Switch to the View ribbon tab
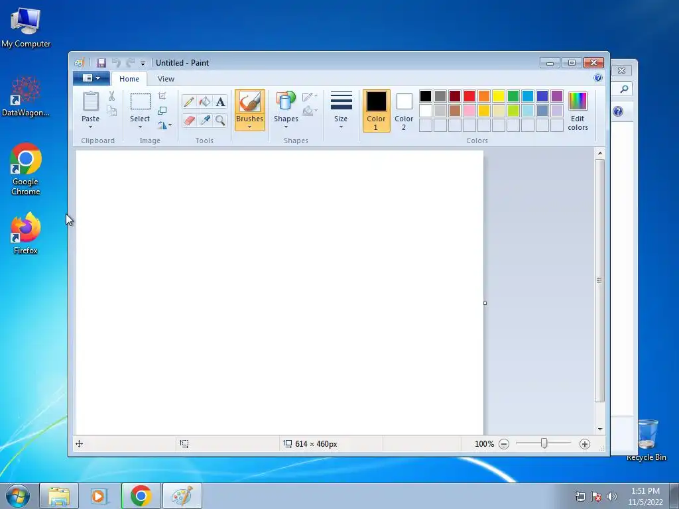The height and width of the screenshot is (509, 679). [166, 79]
